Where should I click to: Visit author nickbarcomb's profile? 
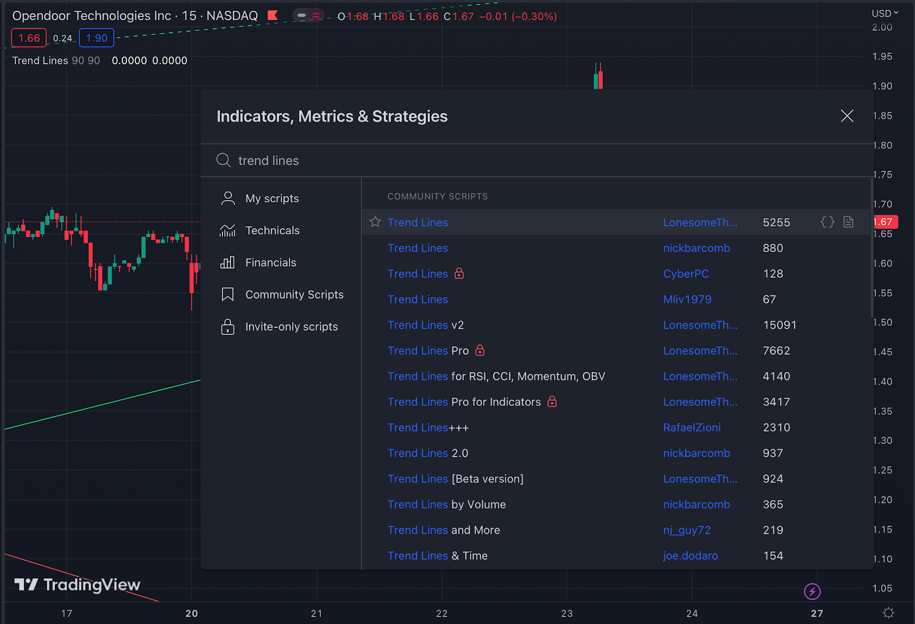(x=696, y=248)
